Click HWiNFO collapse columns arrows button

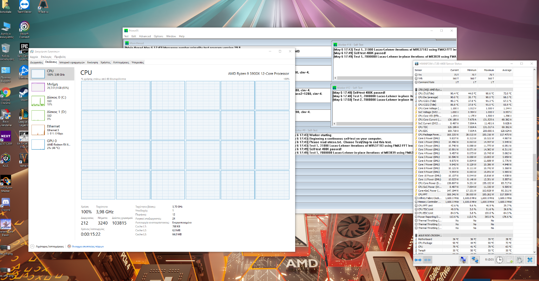427,260
